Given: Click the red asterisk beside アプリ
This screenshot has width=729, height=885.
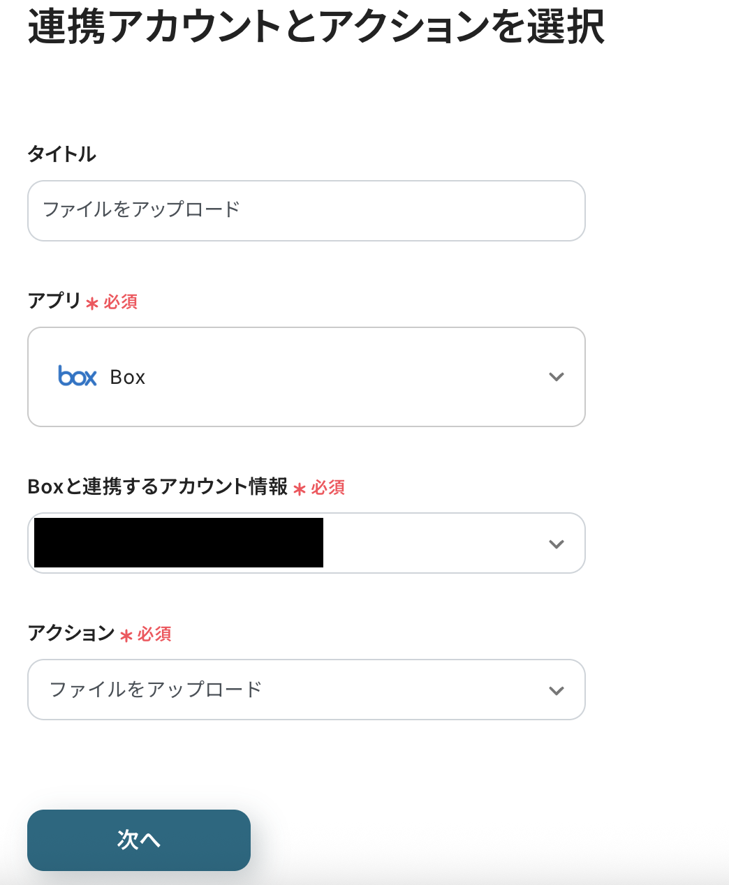Looking at the screenshot, I should click(92, 303).
